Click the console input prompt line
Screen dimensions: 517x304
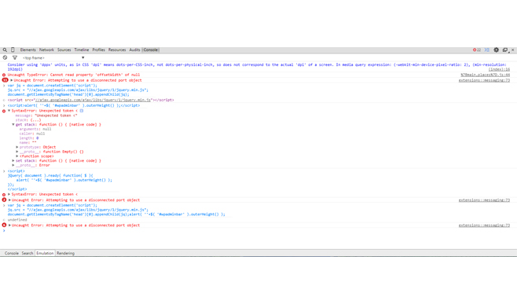258,231
